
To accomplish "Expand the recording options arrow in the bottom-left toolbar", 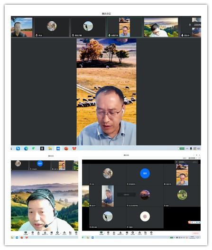I will pos(61,233).
